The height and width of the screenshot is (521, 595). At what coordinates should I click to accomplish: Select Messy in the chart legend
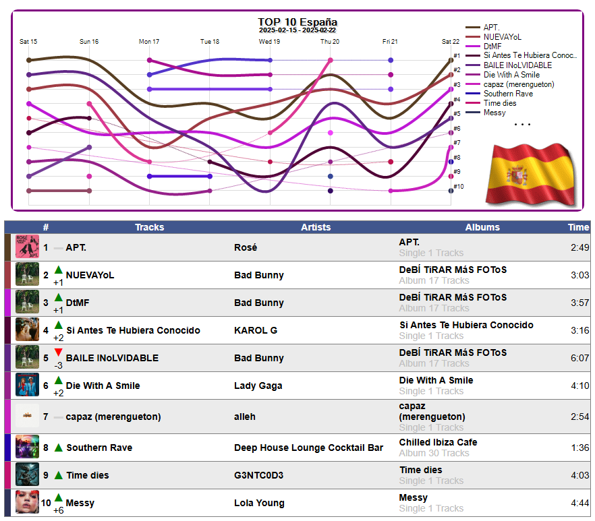494,113
